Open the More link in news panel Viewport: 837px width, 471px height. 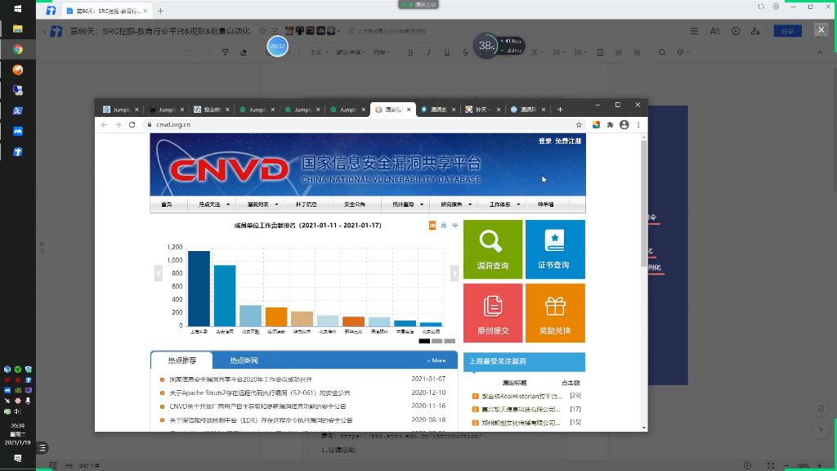[x=436, y=361]
